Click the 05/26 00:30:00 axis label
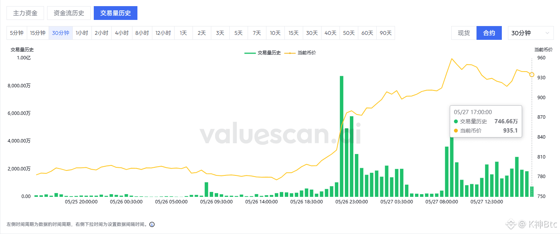560x234 pixels. [x=126, y=201]
